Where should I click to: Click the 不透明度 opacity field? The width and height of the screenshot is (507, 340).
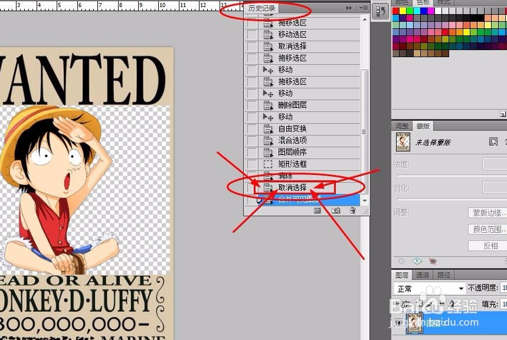pos(504,288)
